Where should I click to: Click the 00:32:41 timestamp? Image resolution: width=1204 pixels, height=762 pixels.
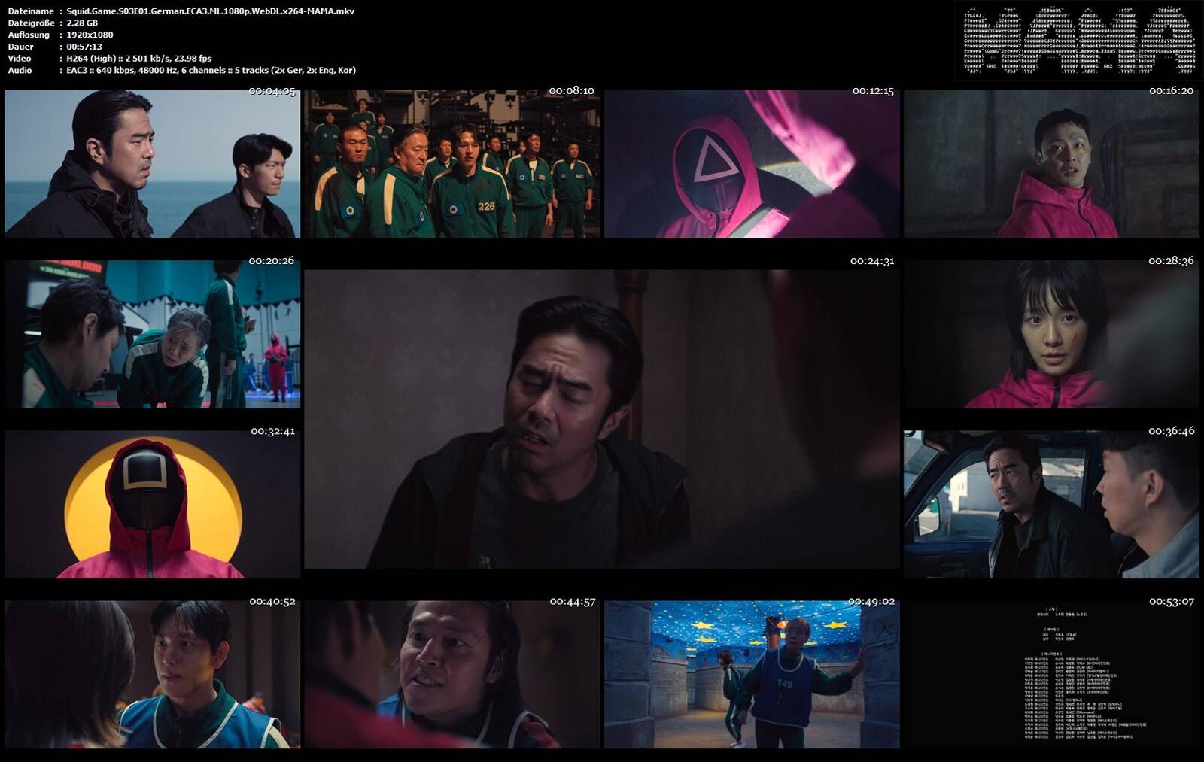click(272, 431)
